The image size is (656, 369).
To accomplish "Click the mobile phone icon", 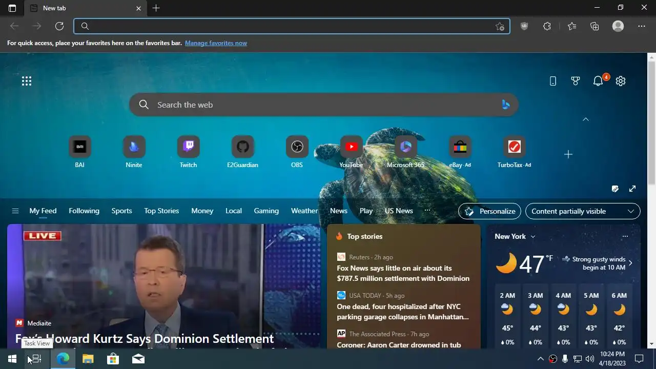I will tap(553, 81).
